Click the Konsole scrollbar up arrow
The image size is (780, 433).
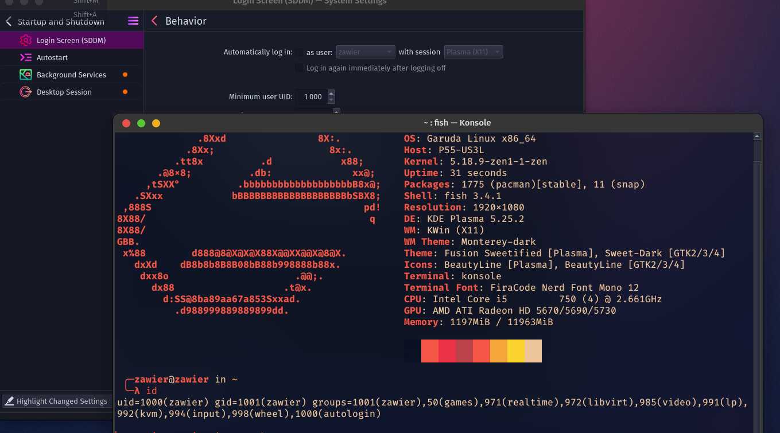coord(758,136)
